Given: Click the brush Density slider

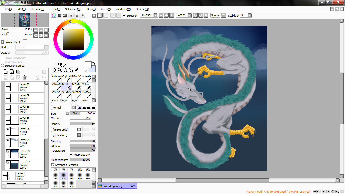Looking at the screenshot, I should click(x=83, y=124).
